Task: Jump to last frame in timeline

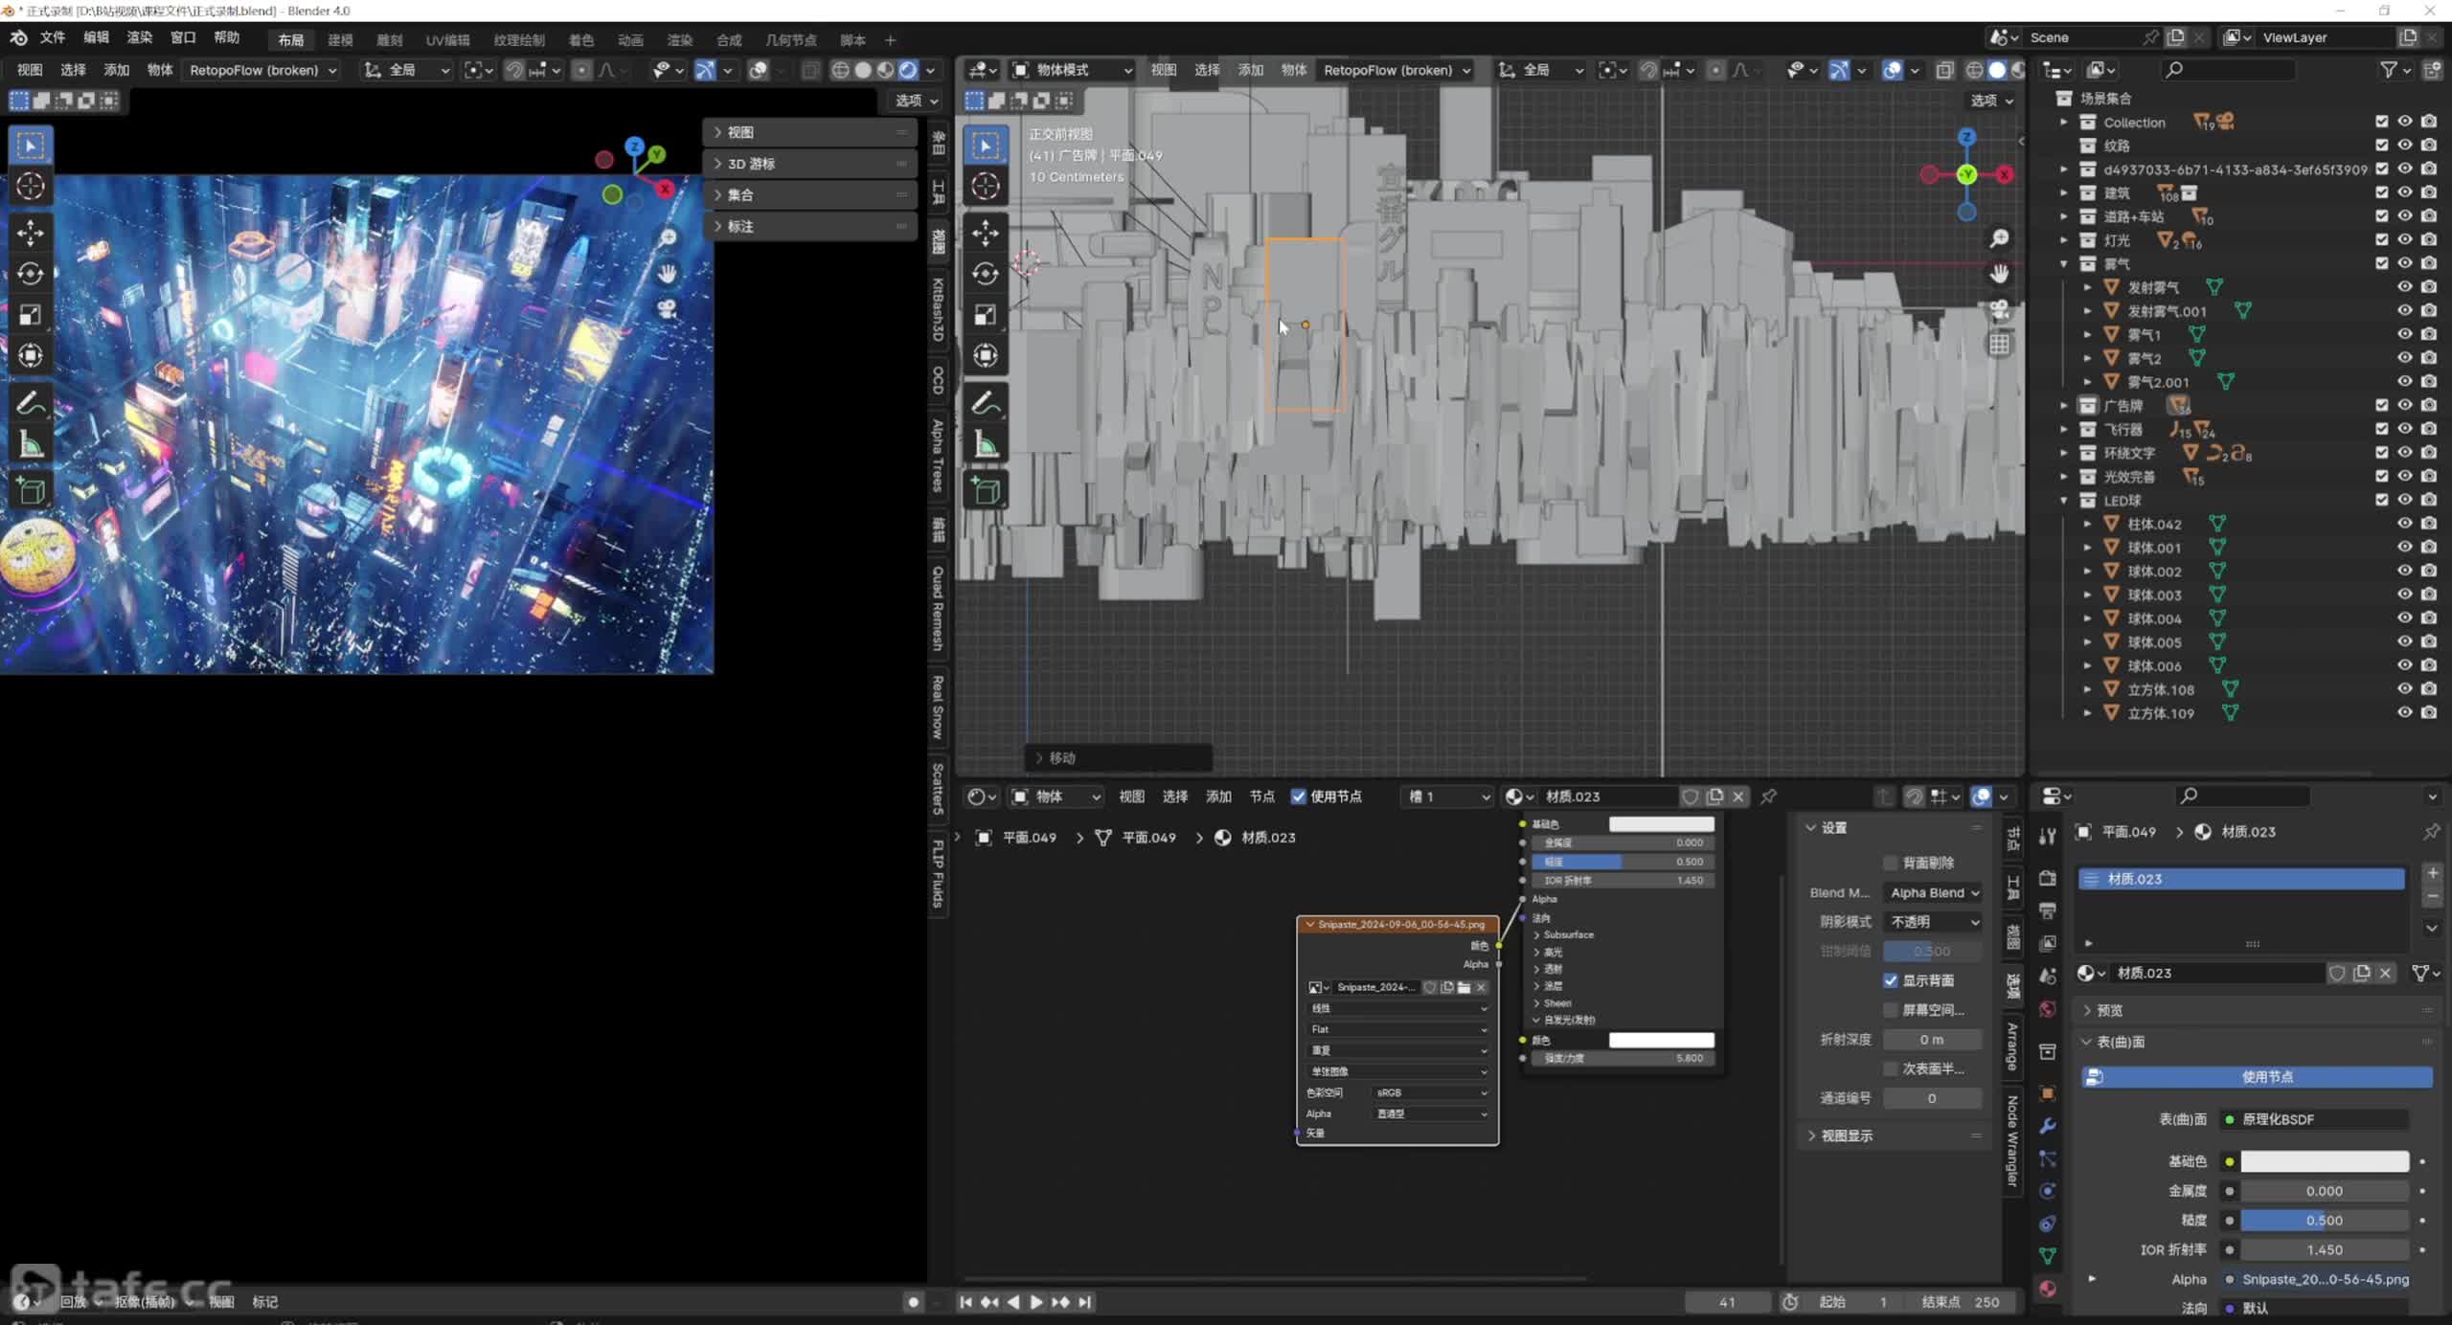Action: 1084,1302
